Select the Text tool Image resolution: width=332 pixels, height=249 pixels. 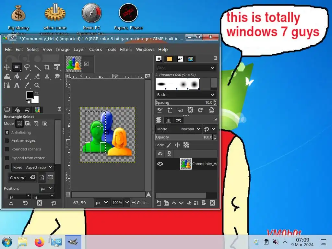[17, 85]
